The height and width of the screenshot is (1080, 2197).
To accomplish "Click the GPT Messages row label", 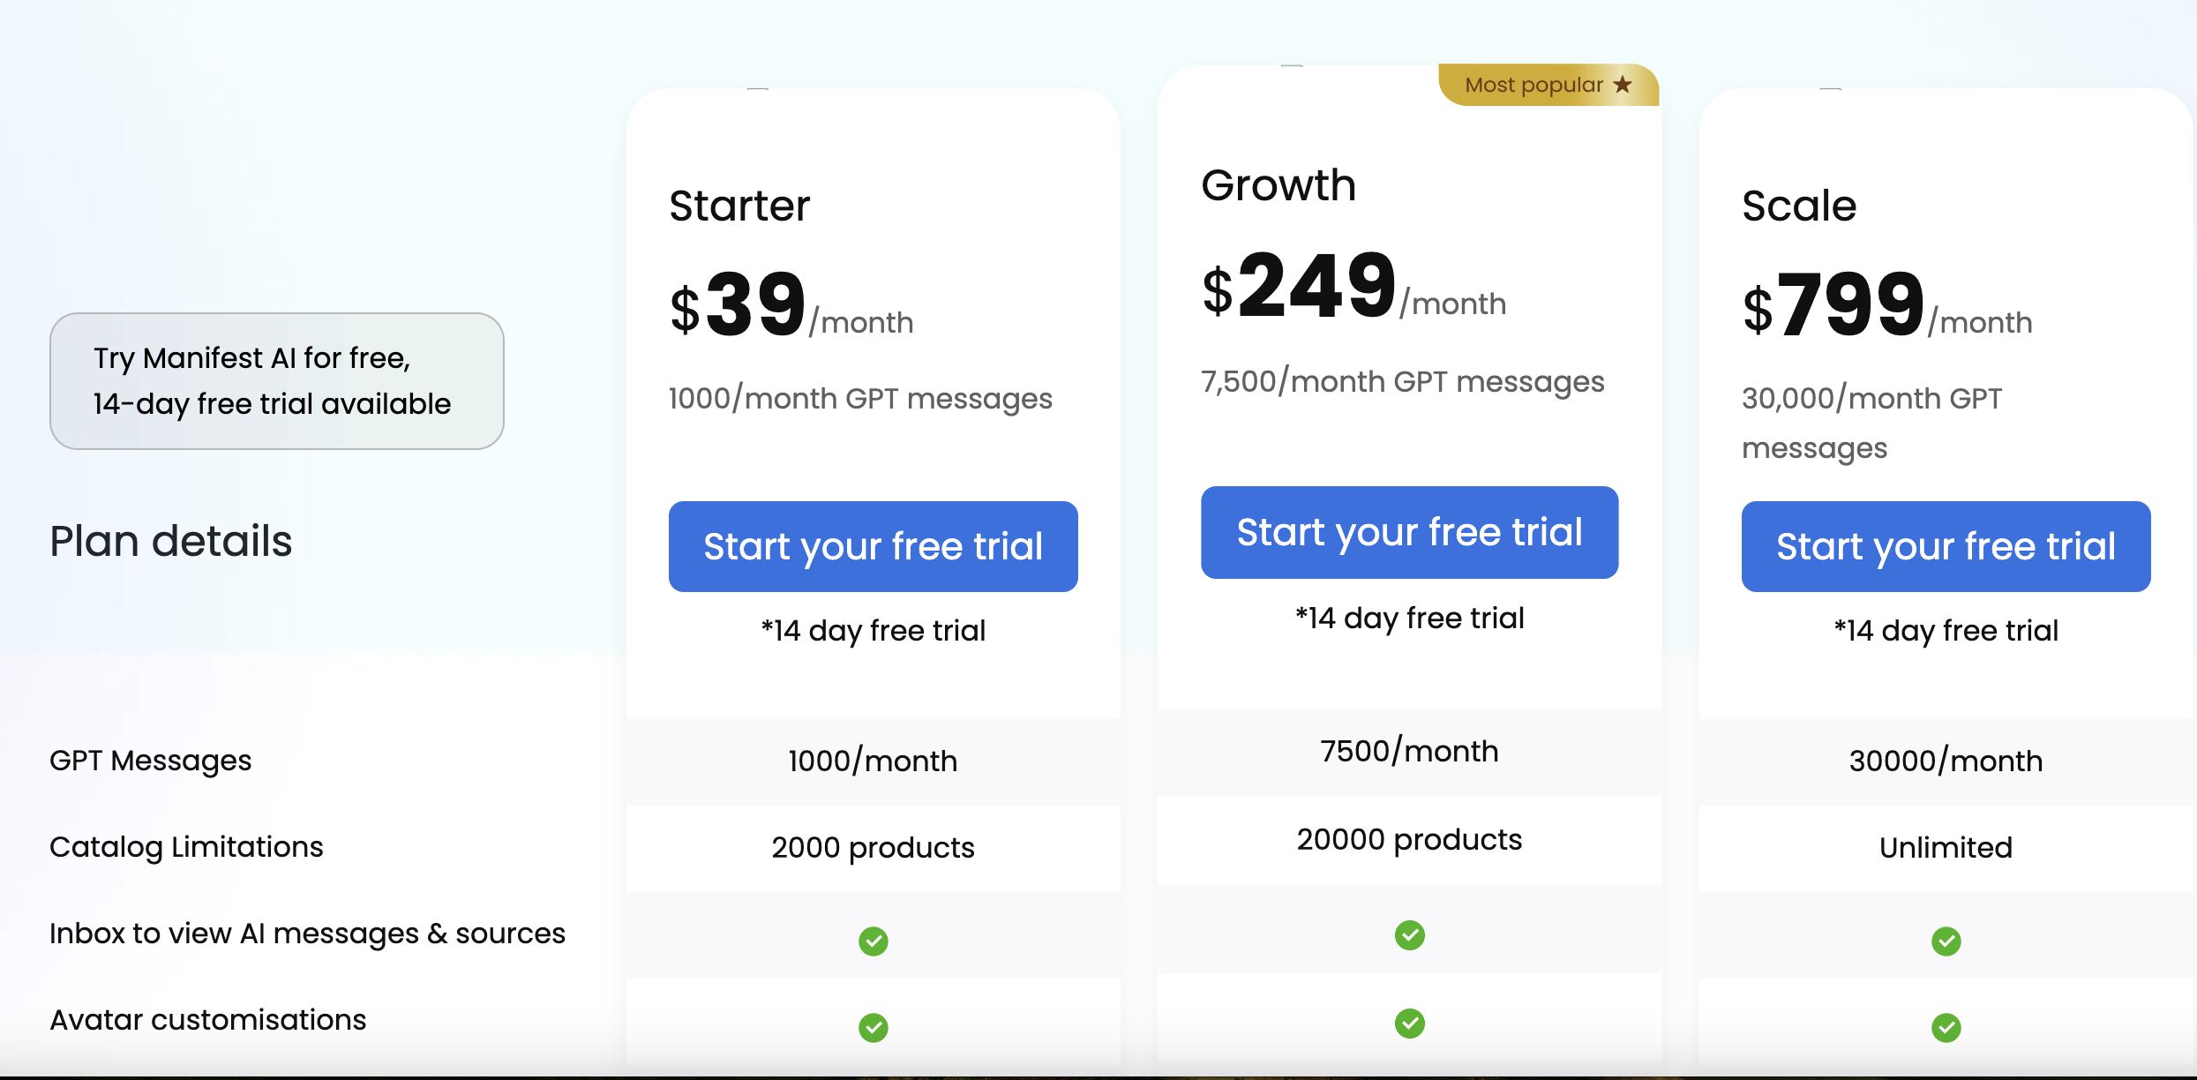I will [x=151, y=760].
